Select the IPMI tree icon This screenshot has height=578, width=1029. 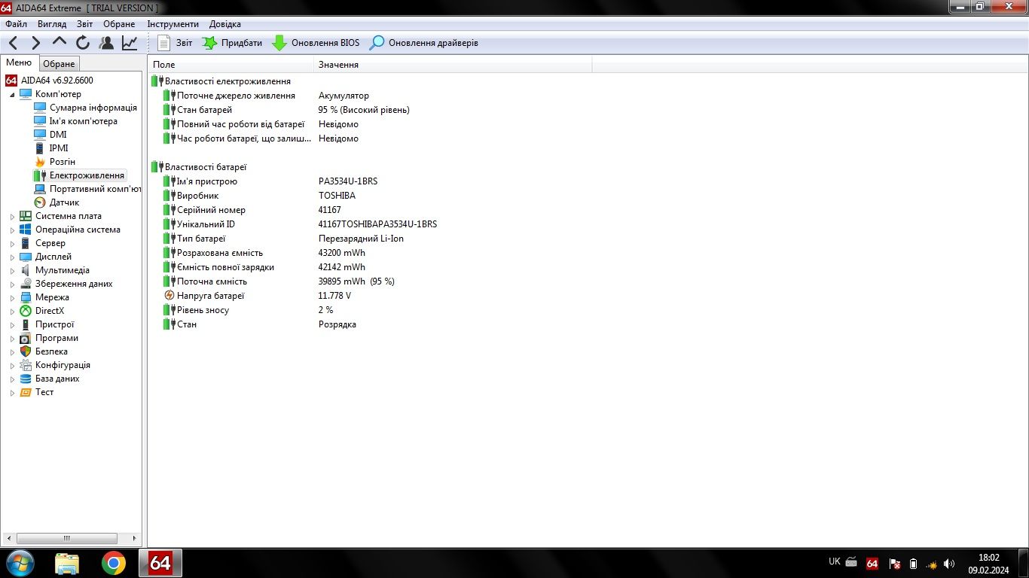point(40,148)
